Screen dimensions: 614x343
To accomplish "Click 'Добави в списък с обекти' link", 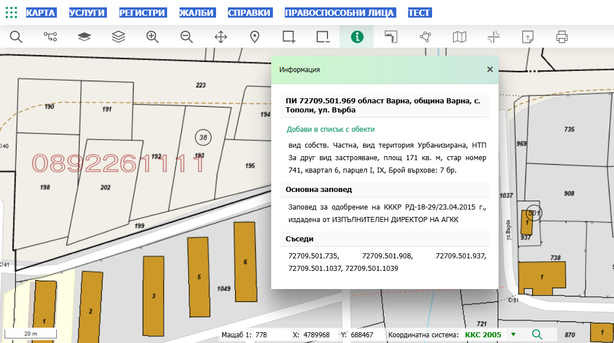I will point(330,129).
